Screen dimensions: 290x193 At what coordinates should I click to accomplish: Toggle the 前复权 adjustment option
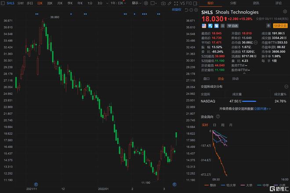click(x=177, y=10)
